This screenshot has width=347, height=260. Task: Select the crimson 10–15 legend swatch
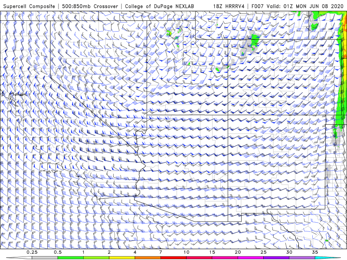click(199, 258)
